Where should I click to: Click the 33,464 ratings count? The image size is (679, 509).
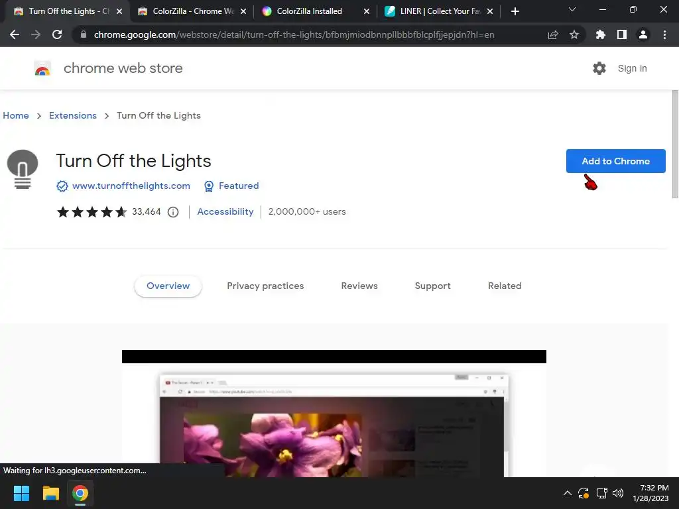tap(147, 211)
